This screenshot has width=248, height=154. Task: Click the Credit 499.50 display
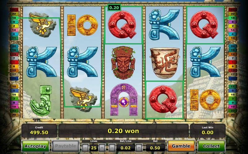click(39, 131)
